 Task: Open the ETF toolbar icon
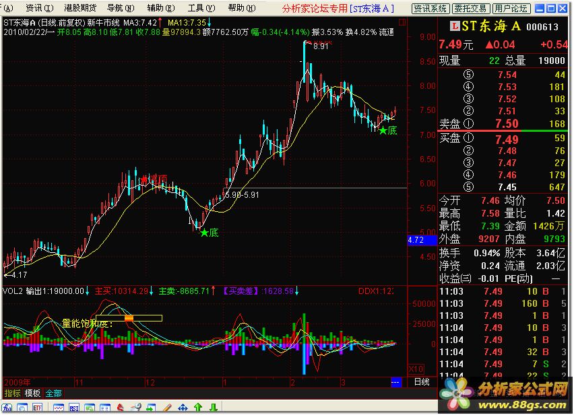click(x=37, y=408)
